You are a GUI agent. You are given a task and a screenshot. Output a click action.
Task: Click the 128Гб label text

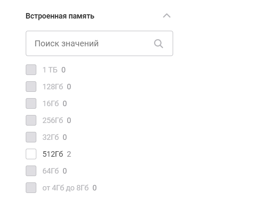point(53,87)
